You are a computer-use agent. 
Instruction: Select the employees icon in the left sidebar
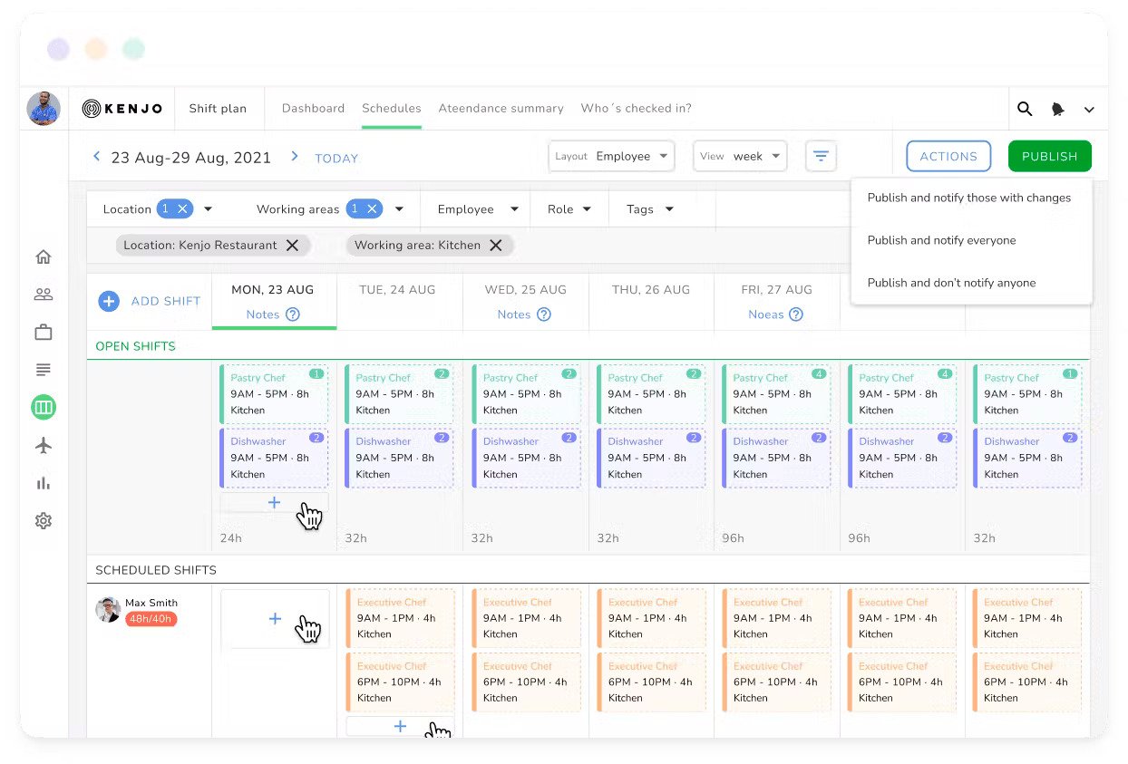43,294
